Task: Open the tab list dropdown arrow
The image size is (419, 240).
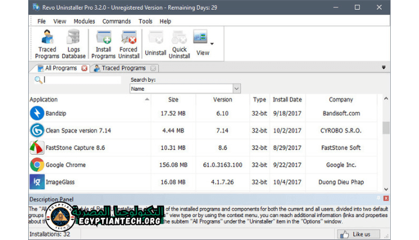Action: click(x=384, y=68)
